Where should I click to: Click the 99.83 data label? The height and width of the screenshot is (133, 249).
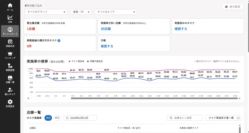(47, 71)
